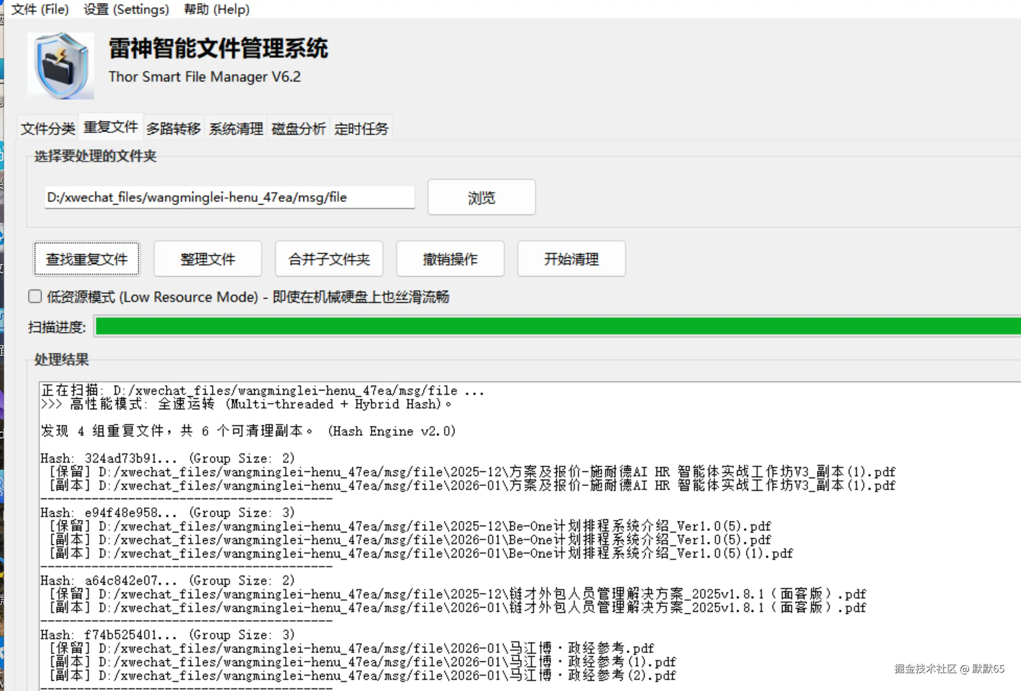Enable the 低资源模式 Low Resource Mode checkbox

[x=35, y=297]
